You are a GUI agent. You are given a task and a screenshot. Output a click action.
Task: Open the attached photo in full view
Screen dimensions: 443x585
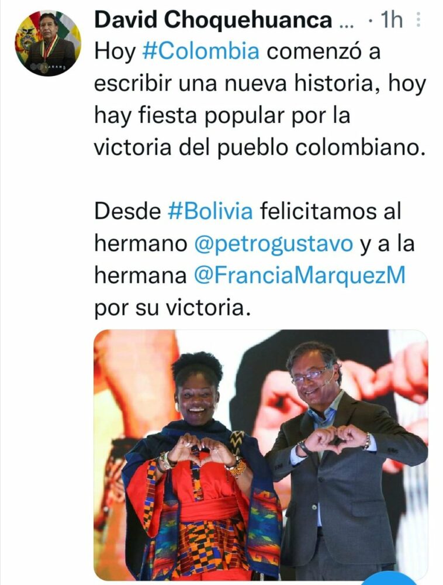261,455
